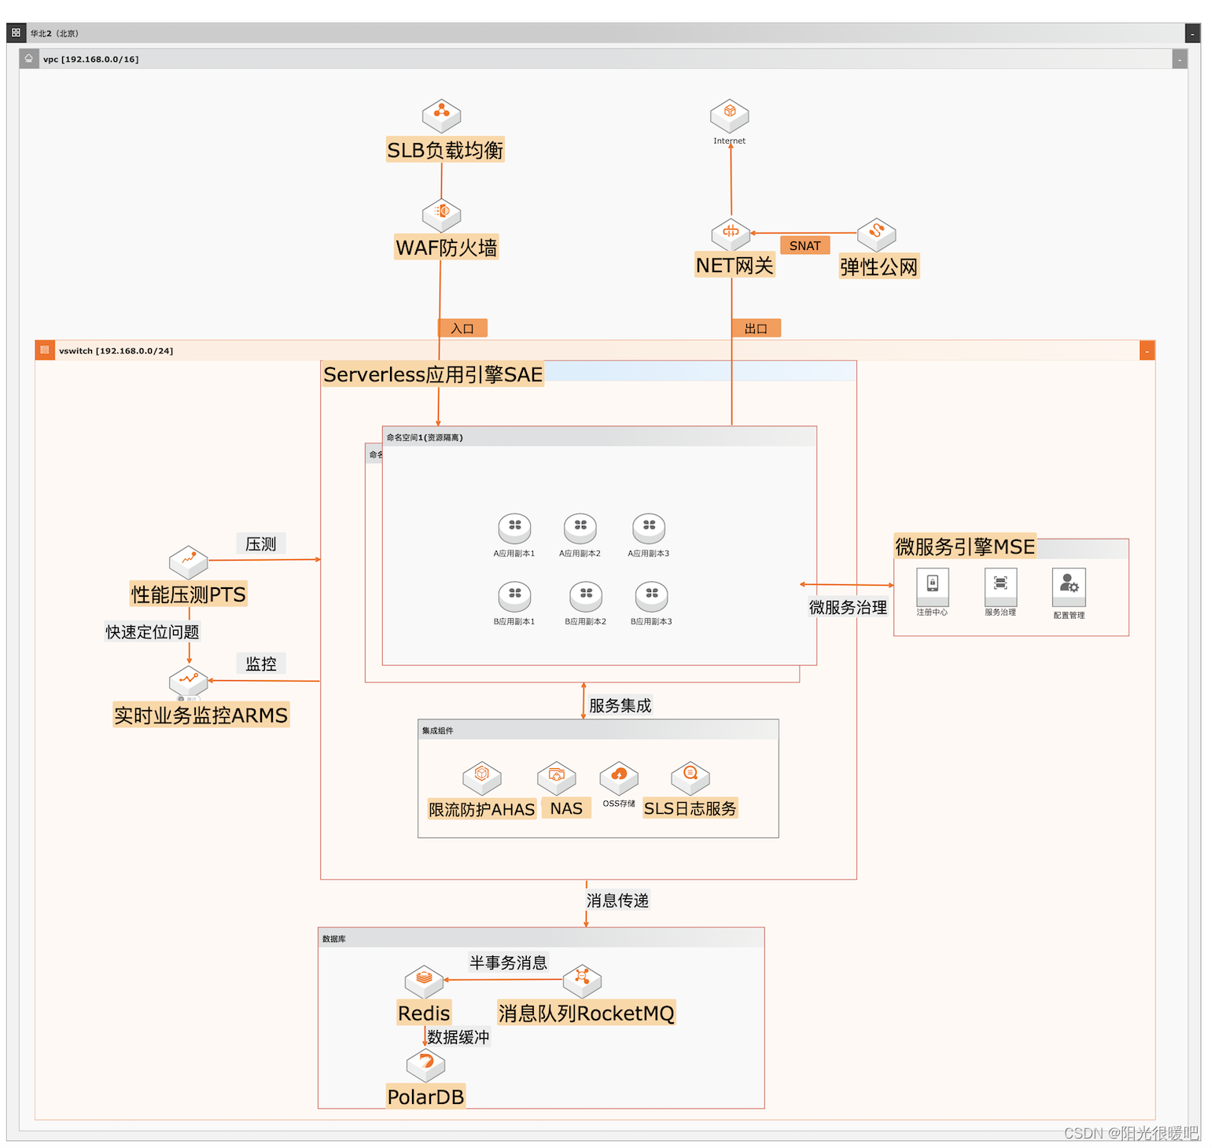Click the Redis icon
The image size is (1211, 1148).
425,981
